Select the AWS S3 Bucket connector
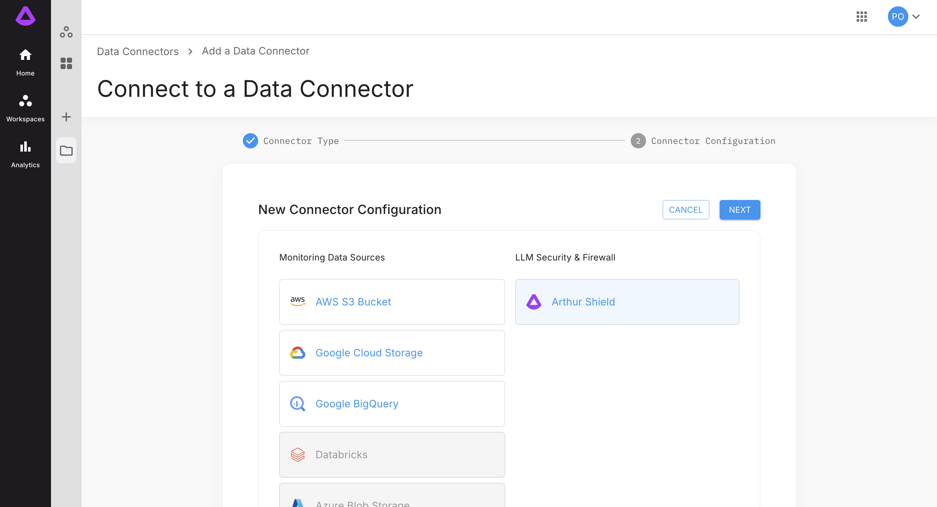This screenshot has width=937, height=507. tap(392, 302)
